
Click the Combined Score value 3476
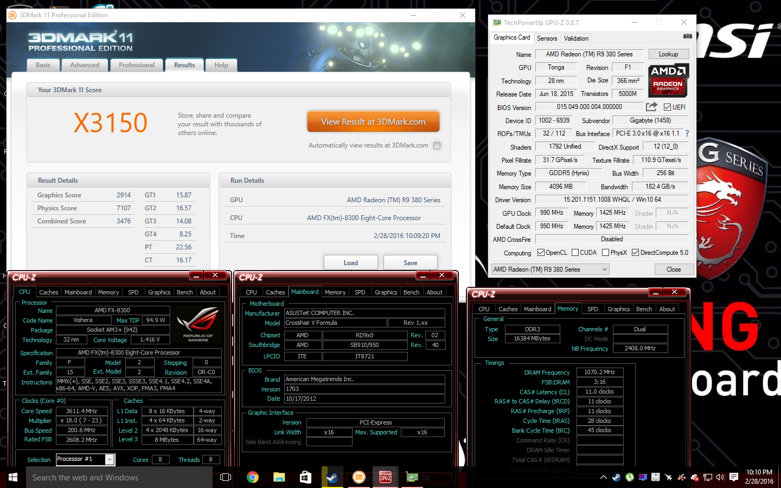tap(124, 221)
